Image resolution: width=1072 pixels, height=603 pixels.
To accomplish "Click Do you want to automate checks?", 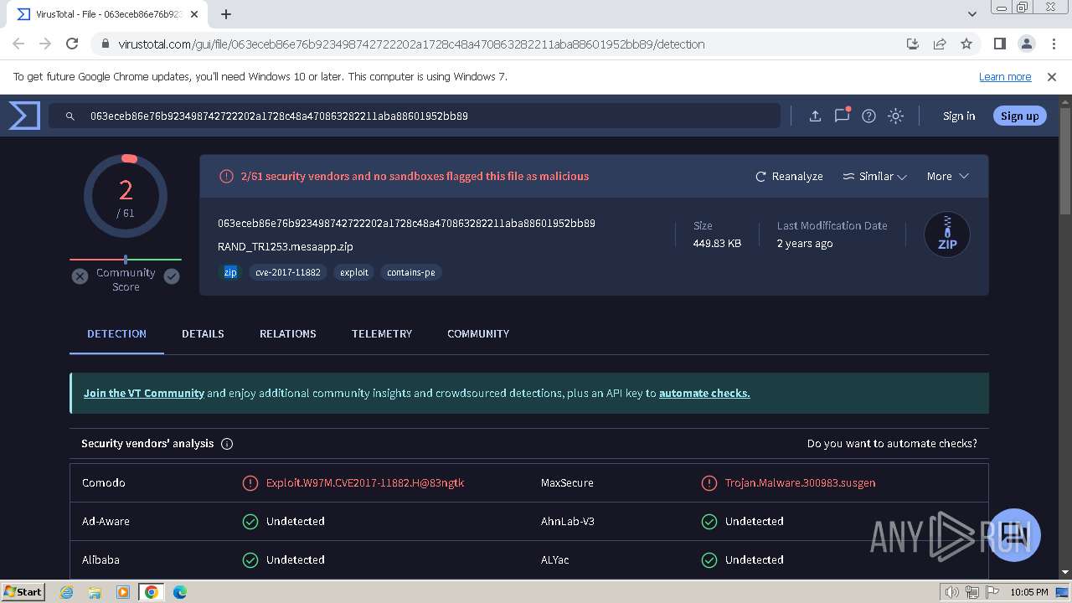I will (x=892, y=444).
